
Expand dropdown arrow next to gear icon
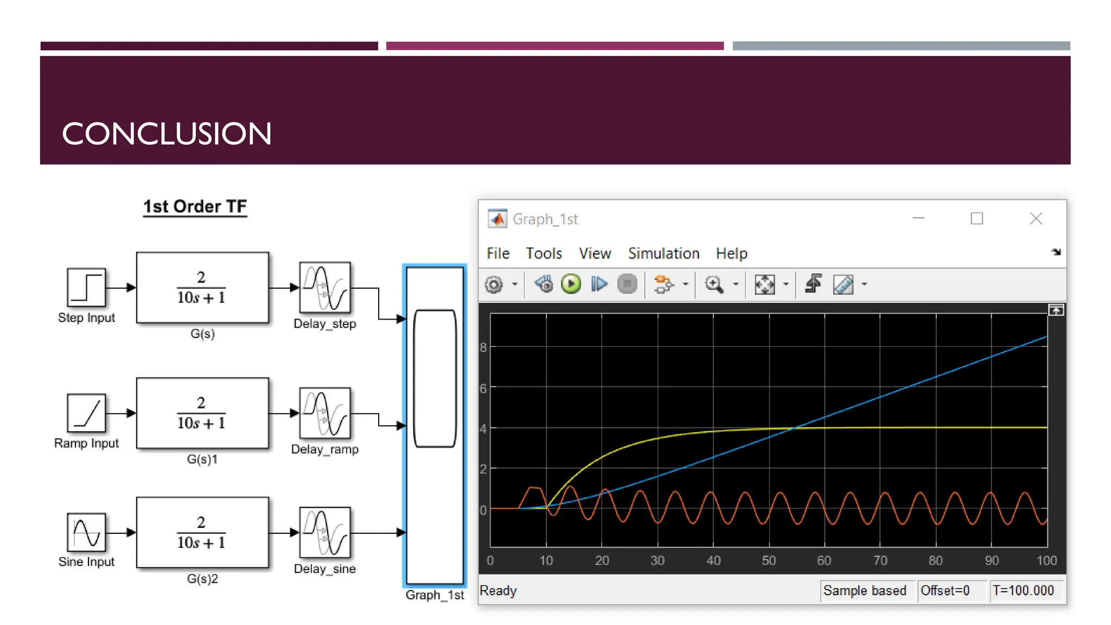point(515,284)
